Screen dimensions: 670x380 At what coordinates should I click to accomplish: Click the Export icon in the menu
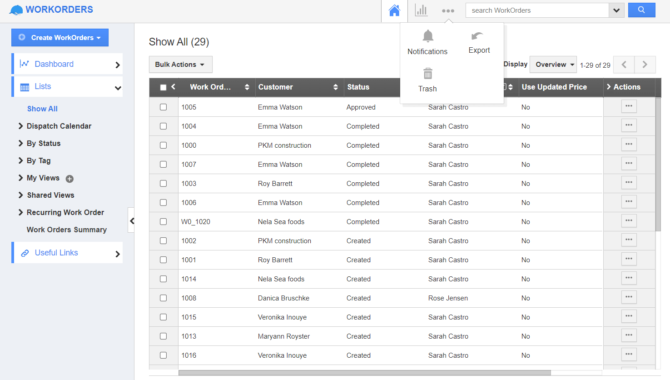coord(479,40)
